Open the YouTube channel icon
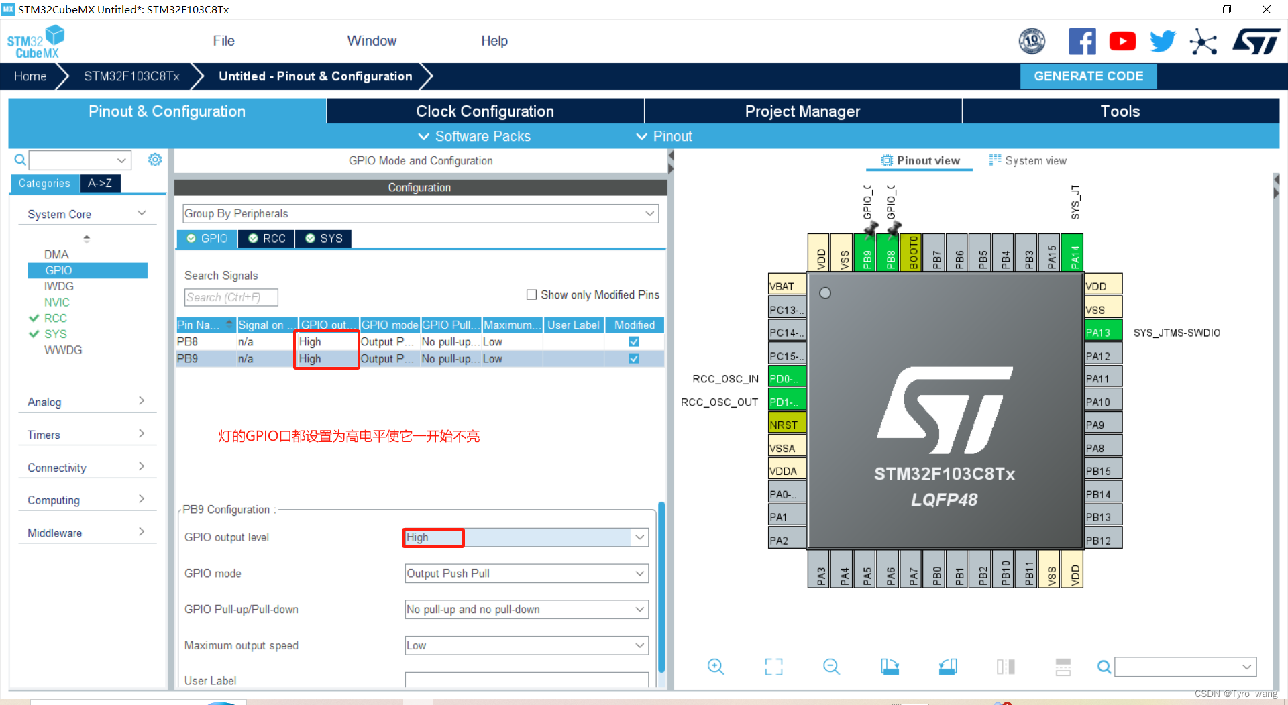The image size is (1288, 705). click(1122, 41)
